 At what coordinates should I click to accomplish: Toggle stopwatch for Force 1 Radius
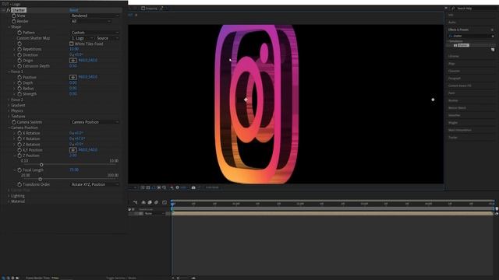(19, 88)
